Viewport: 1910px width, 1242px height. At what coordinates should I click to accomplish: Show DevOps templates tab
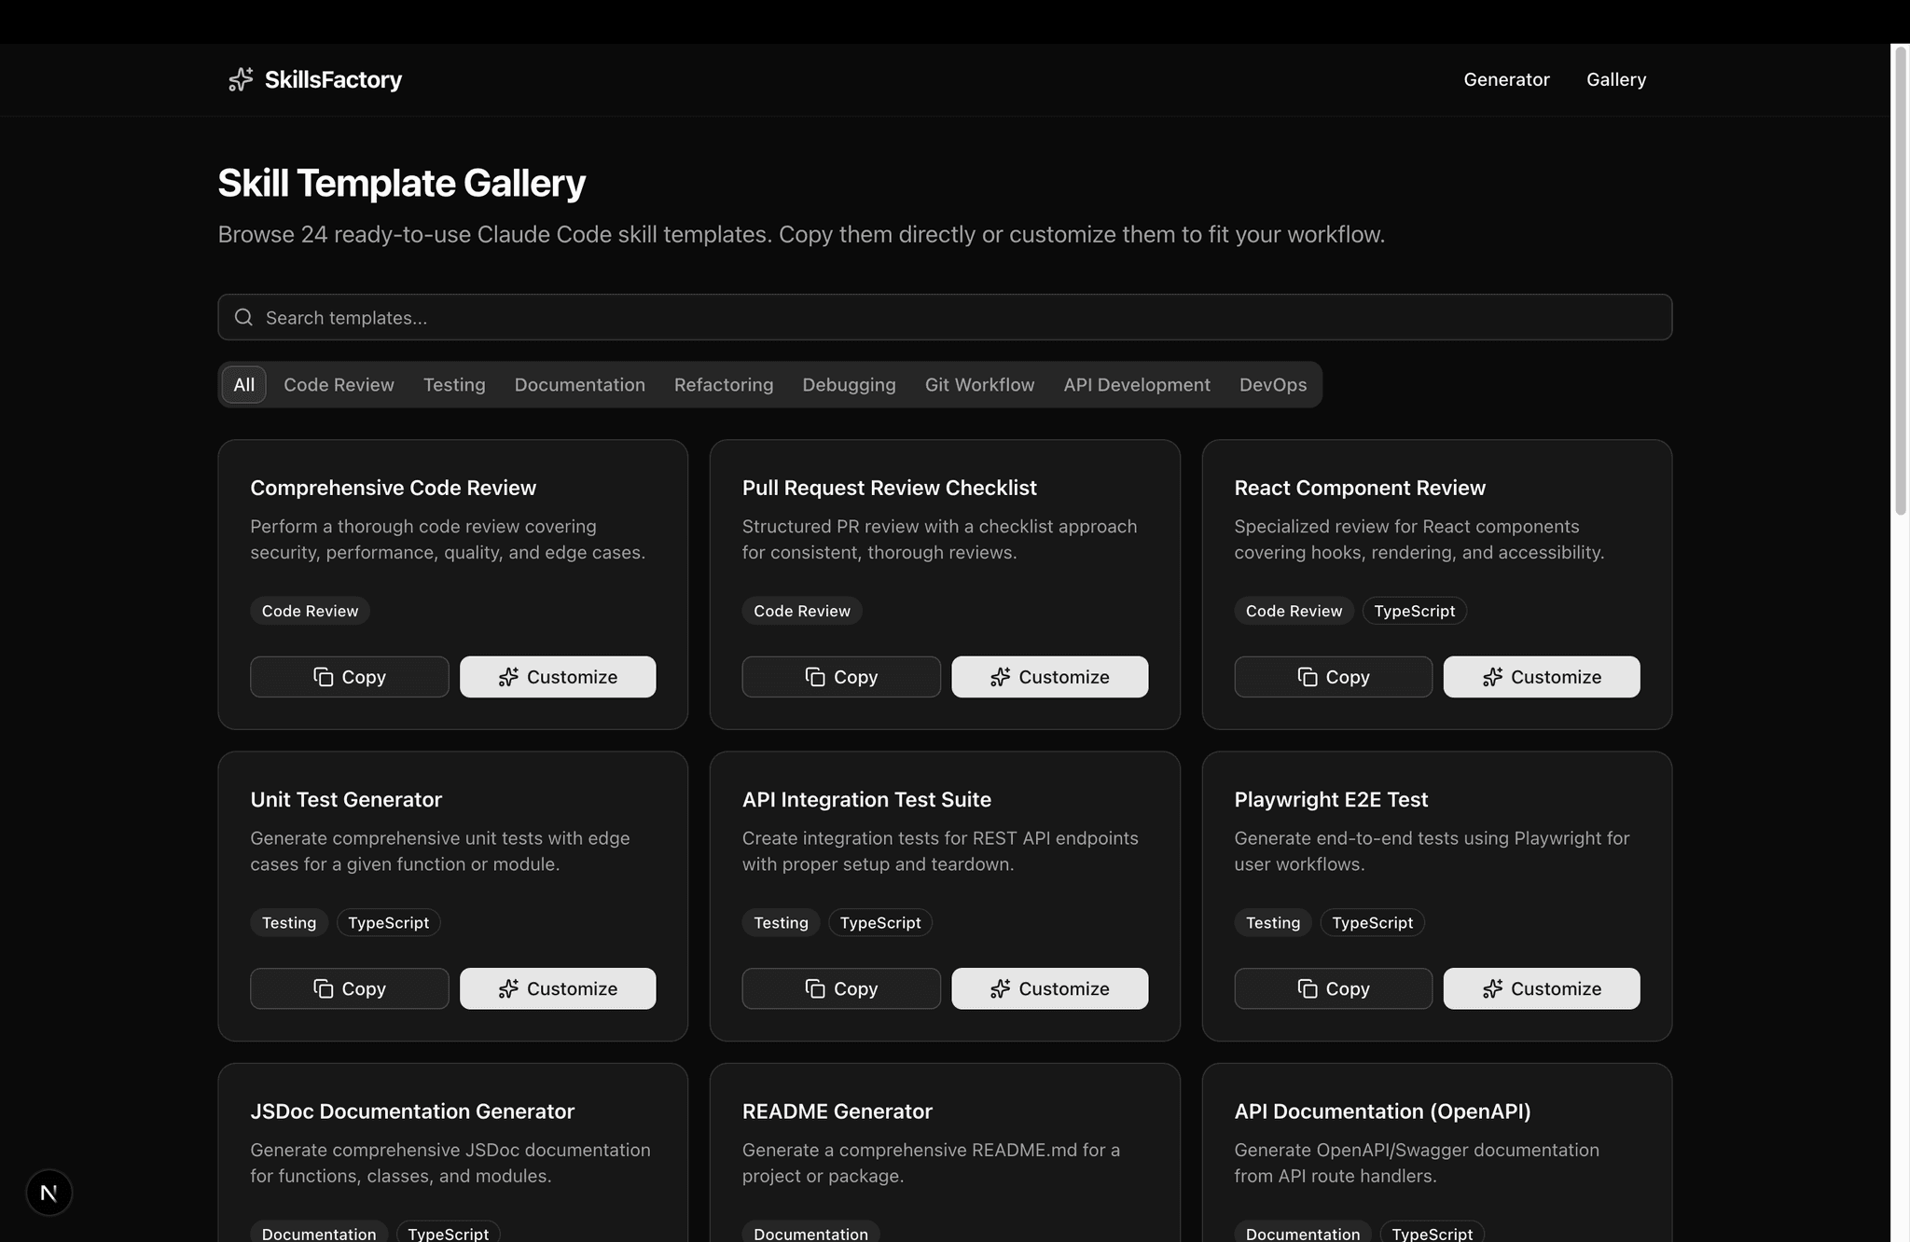coord(1272,385)
